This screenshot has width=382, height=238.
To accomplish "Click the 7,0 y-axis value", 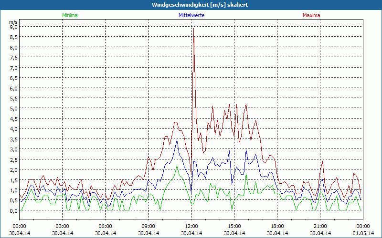I will click(14, 68).
